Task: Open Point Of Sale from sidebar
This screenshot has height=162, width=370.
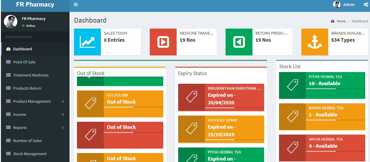Action: tap(24, 62)
